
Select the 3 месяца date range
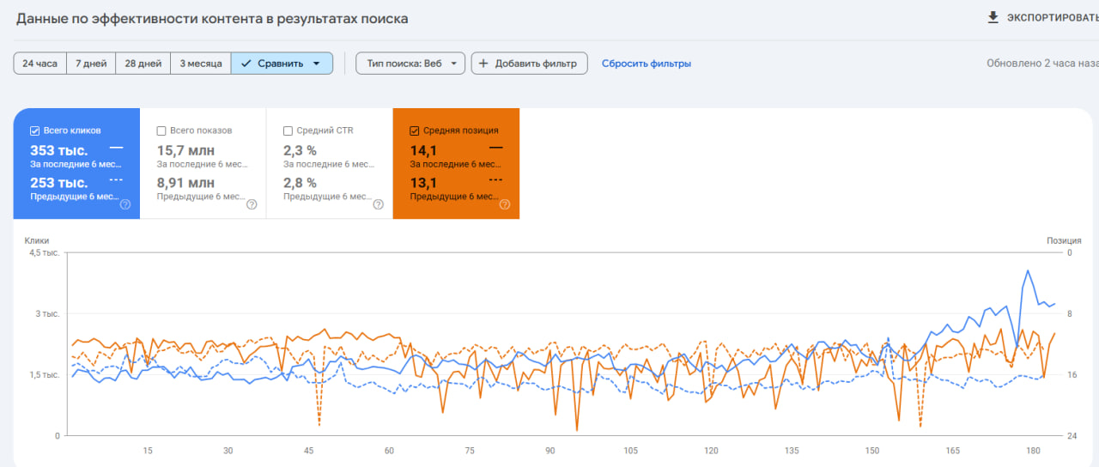click(200, 64)
